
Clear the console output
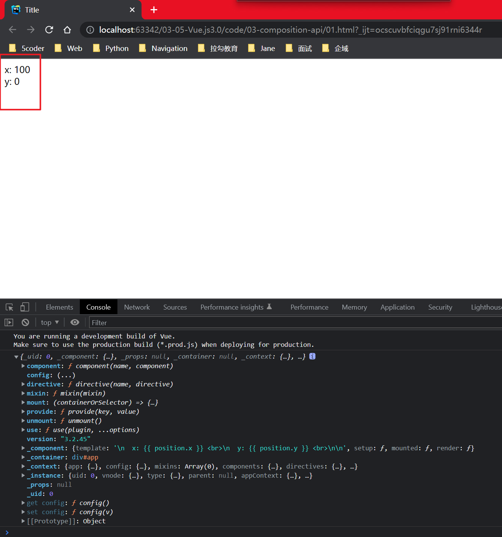coord(25,323)
